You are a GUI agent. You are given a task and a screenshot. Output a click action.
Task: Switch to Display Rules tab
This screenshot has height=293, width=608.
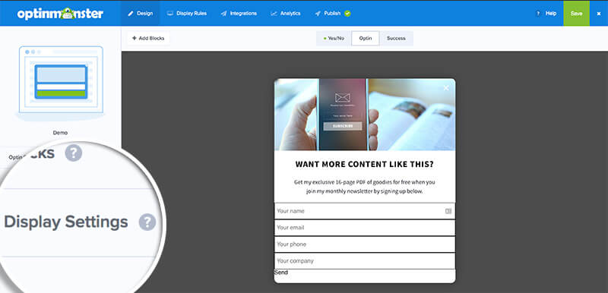[x=187, y=13]
